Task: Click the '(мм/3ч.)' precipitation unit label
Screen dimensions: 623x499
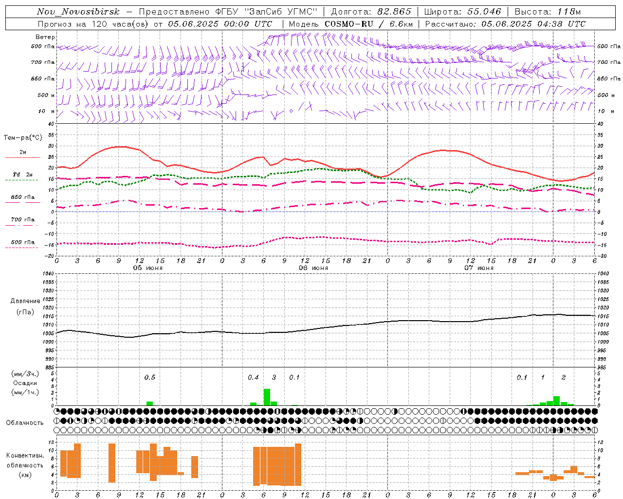Action: [x=25, y=374]
